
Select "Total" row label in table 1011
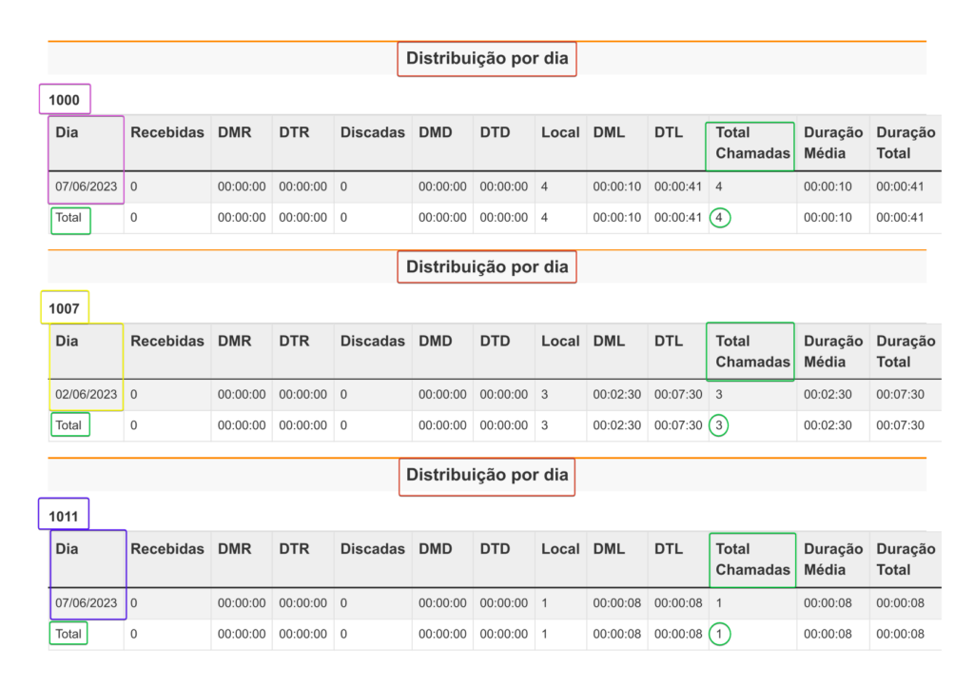pyautogui.click(x=68, y=633)
